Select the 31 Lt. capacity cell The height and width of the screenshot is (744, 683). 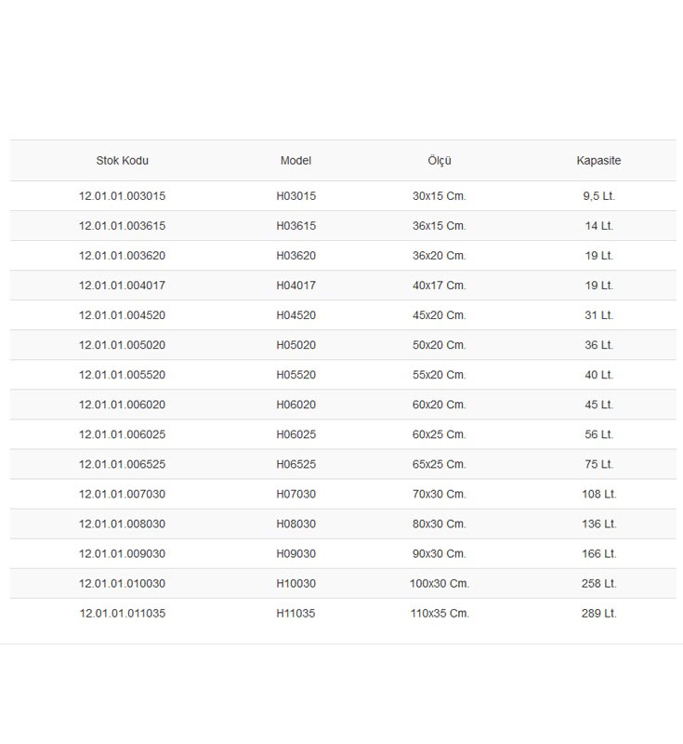click(x=599, y=315)
